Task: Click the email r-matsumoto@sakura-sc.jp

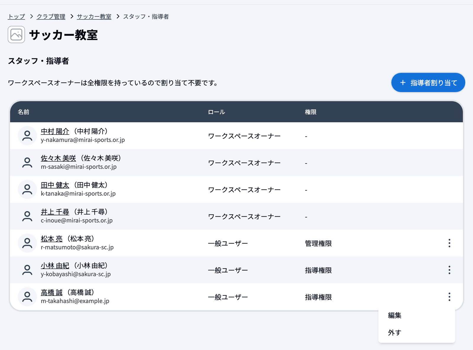Action: coord(77,247)
